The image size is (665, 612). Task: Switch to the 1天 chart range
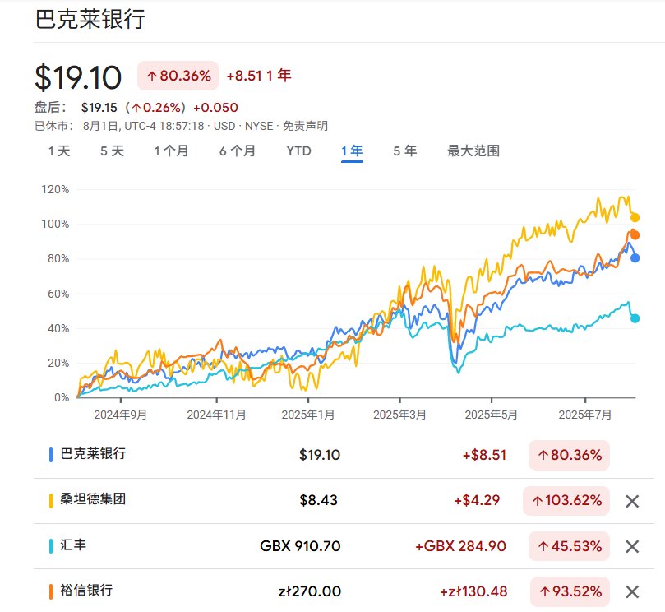click(x=58, y=151)
